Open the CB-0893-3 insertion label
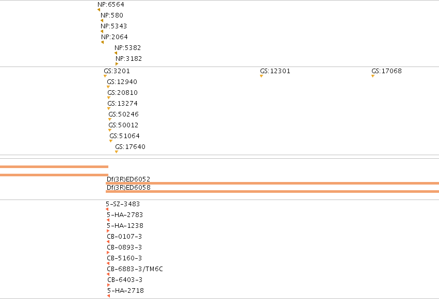Screen dimensions: 439x299 (124, 247)
